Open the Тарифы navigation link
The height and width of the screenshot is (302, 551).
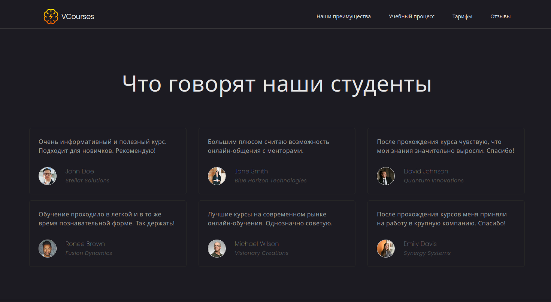point(462,16)
